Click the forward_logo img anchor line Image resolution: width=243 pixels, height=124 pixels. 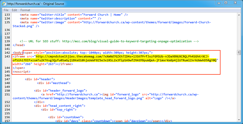(x=105, y=96)
